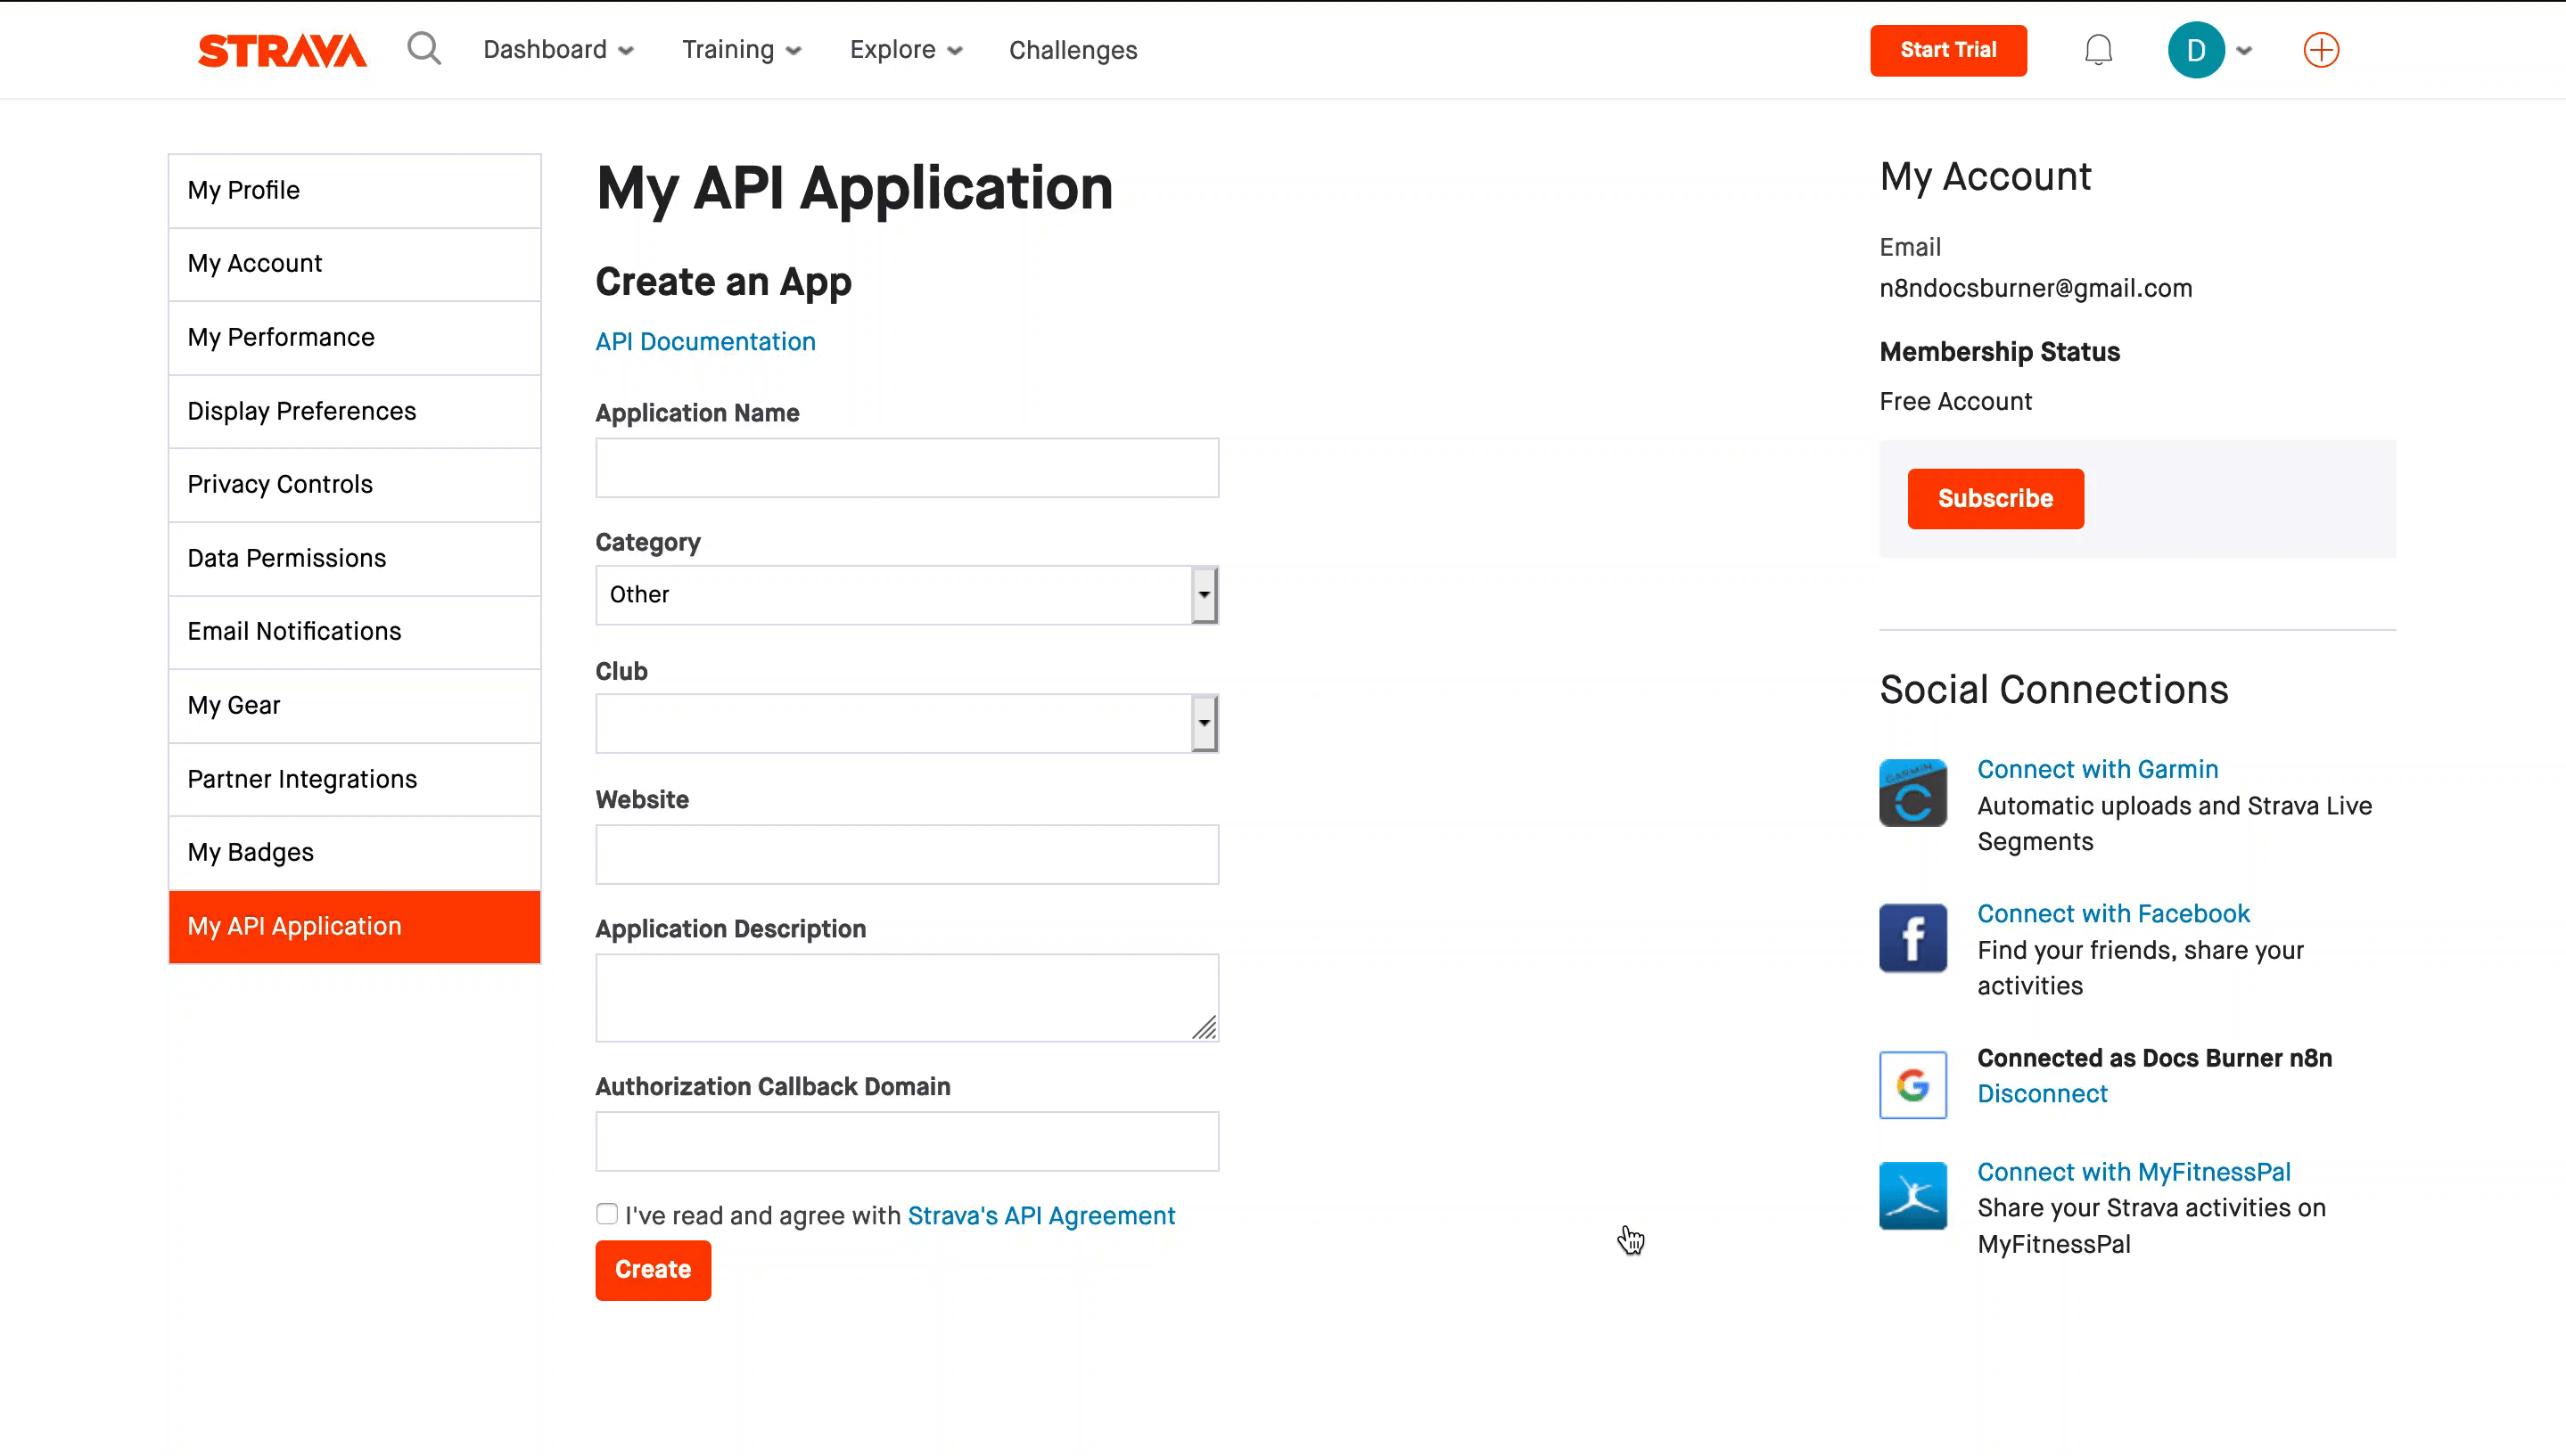The width and height of the screenshot is (2566, 1456).
Task: Click the Application Name input field
Action: coord(908,467)
